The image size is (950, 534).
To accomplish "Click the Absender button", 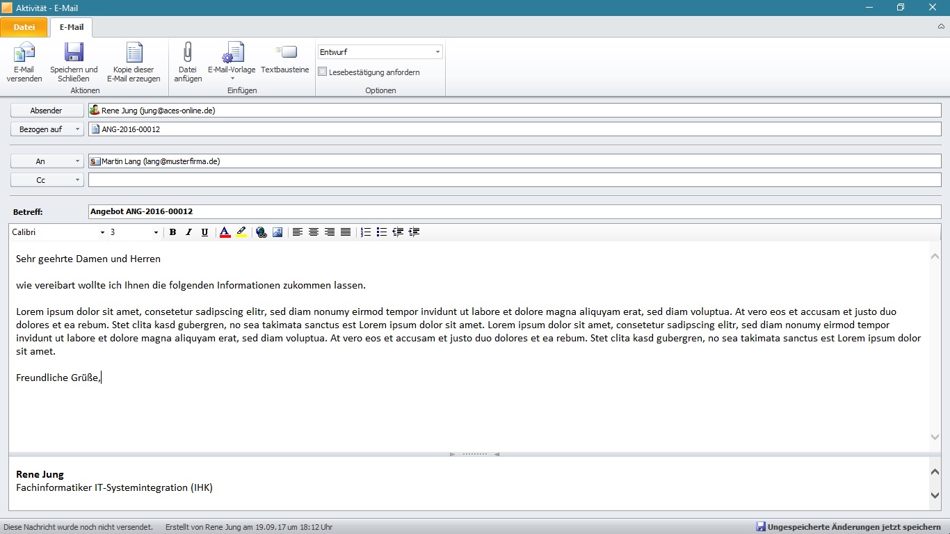I will click(47, 111).
